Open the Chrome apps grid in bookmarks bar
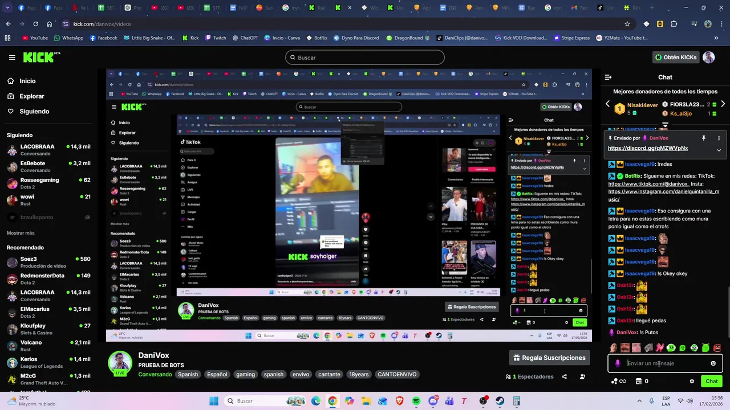Screen dimensions: 730x410 pyautogui.click(x=7, y=38)
